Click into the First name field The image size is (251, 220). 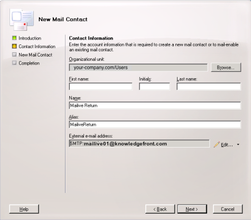[100, 86]
